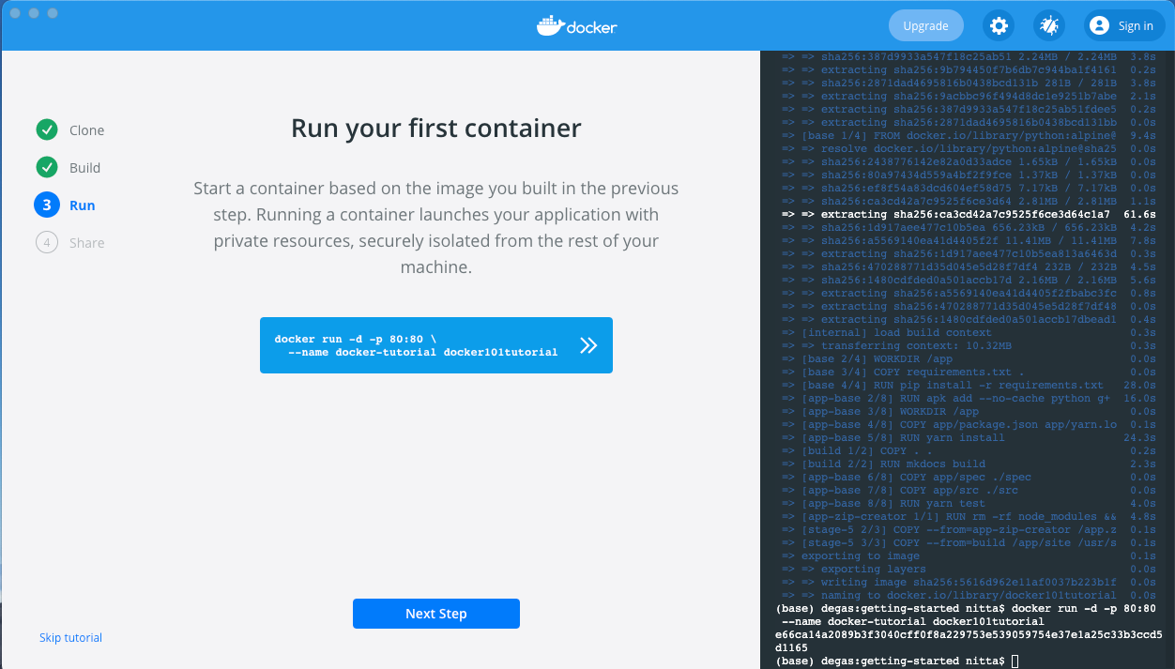Screen dimensions: 1175x669
Task: Click the Next Step button
Action: click(435, 614)
